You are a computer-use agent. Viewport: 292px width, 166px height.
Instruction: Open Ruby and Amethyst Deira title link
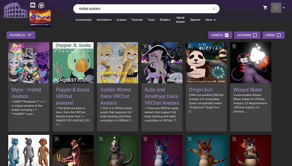tap(162, 96)
